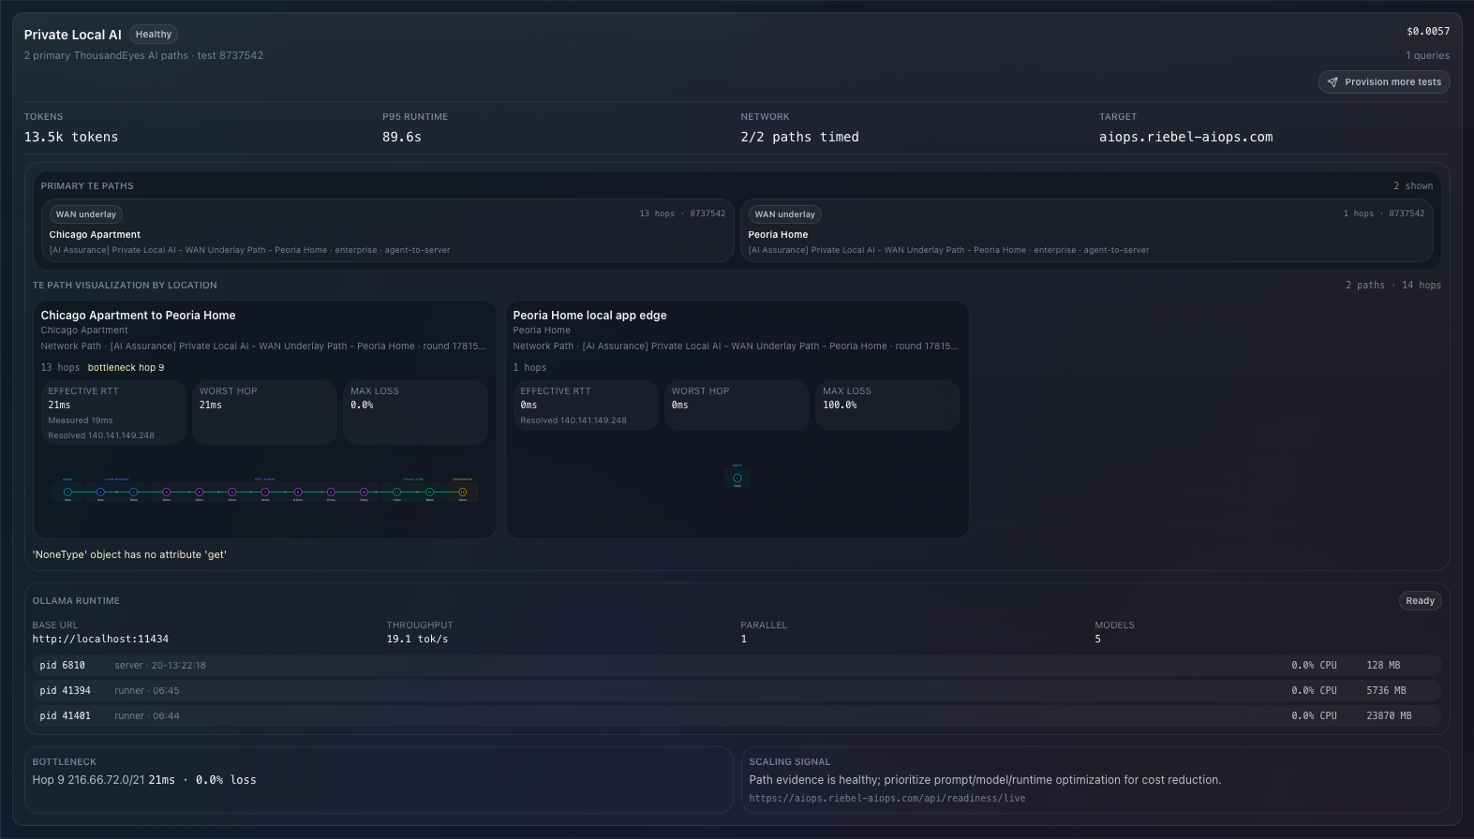Click the Healthy status badge

[154, 35]
